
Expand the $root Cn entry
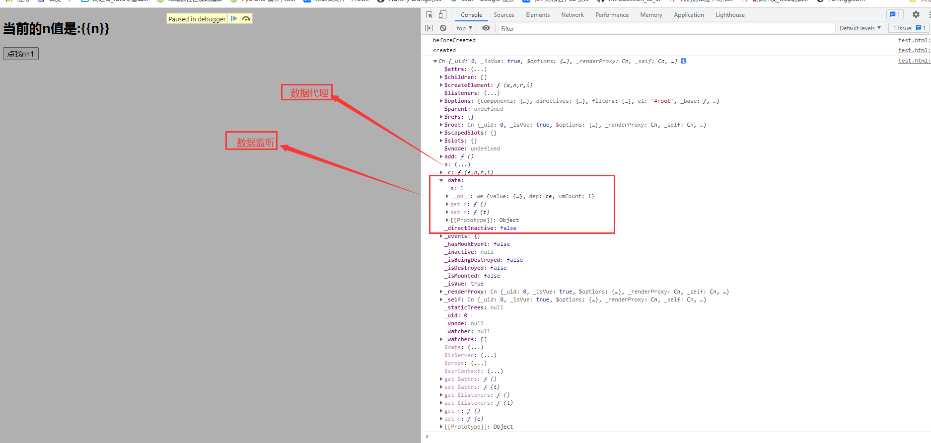pyautogui.click(x=441, y=125)
